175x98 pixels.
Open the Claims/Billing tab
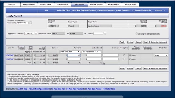63,4
